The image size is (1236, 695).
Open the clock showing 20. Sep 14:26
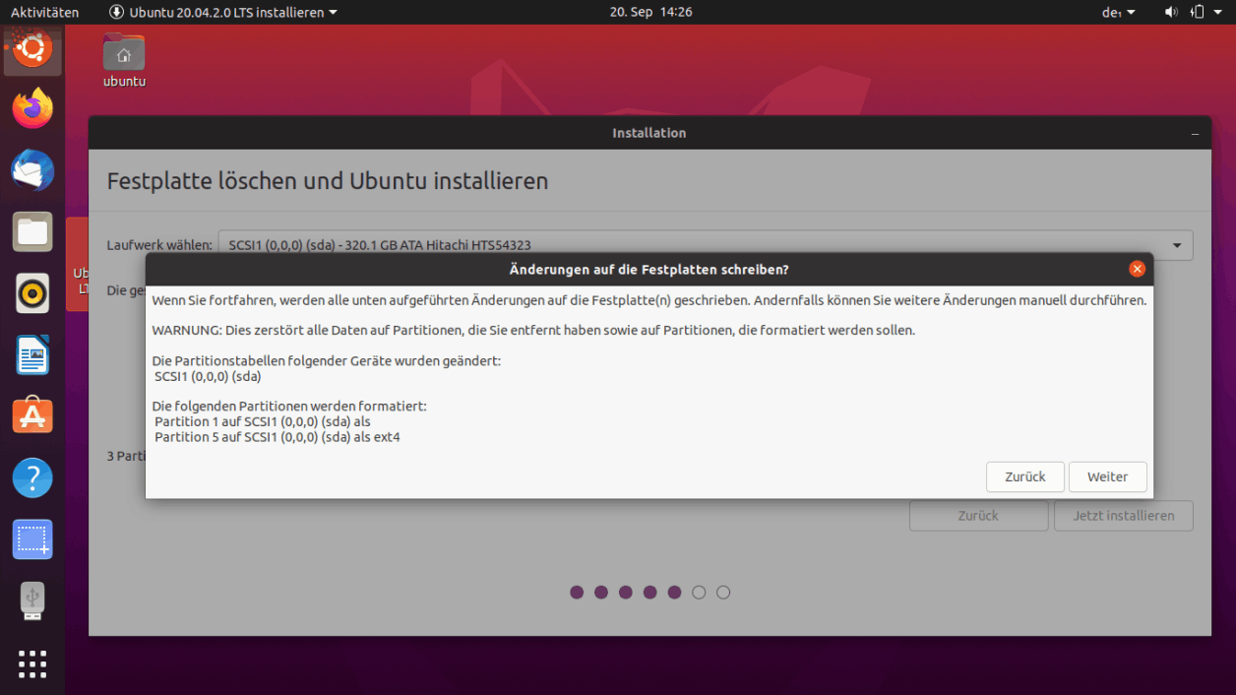click(650, 12)
